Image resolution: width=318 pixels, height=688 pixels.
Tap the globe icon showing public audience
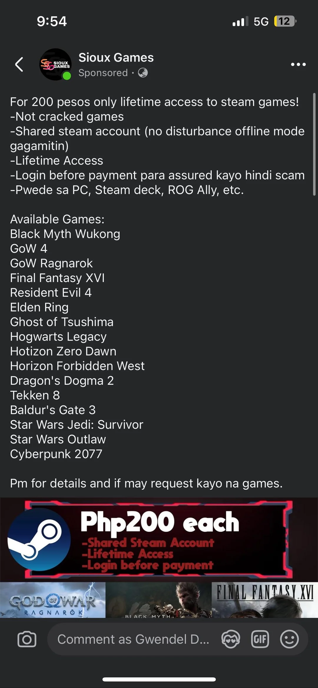click(143, 73)
